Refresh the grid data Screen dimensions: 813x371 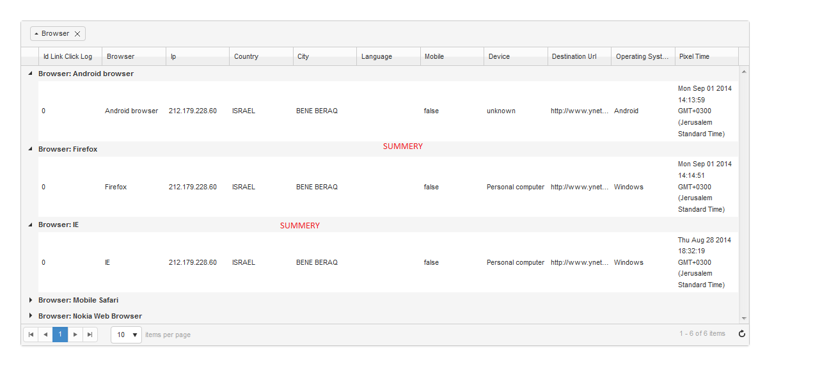(x=742, y=334)
